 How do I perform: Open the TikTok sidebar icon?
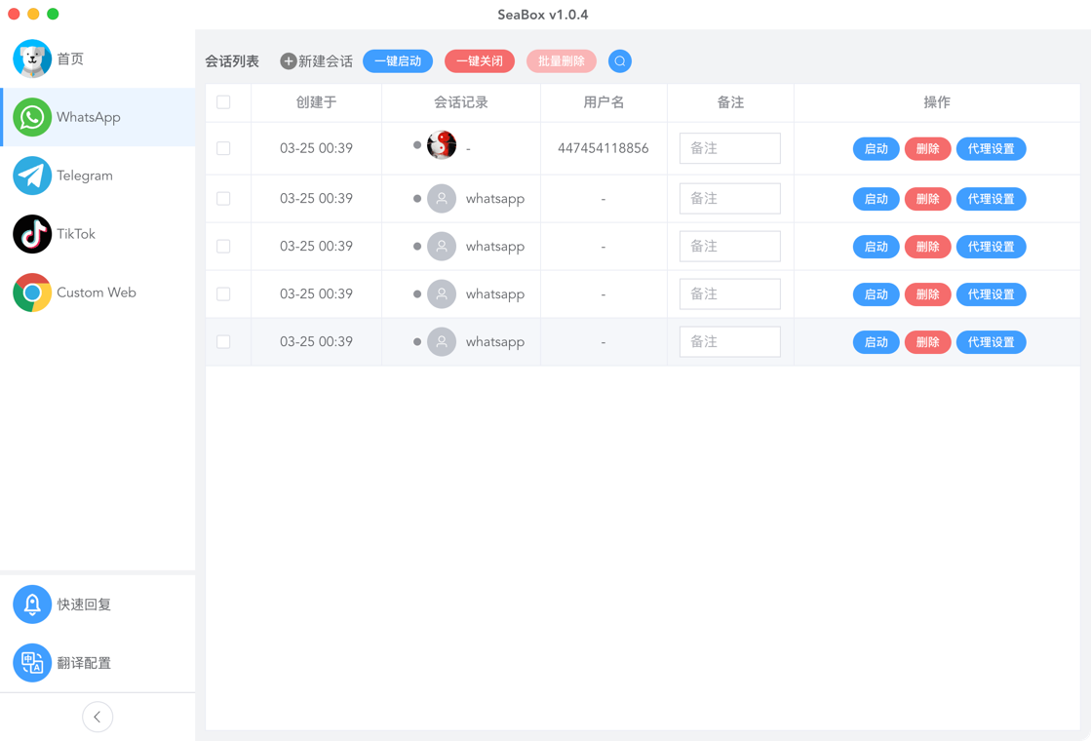(x=32, y=234)
